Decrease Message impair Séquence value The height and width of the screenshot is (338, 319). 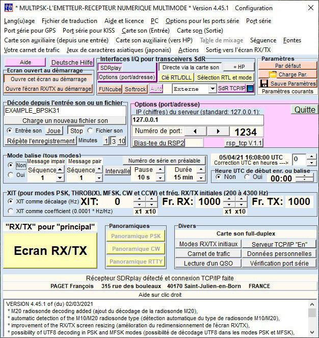60,178
